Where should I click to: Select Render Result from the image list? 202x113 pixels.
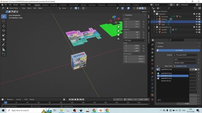(x=173, y=81)
